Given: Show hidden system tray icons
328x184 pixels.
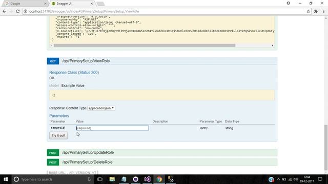Looking at the screenshot, I should [278, 179].
